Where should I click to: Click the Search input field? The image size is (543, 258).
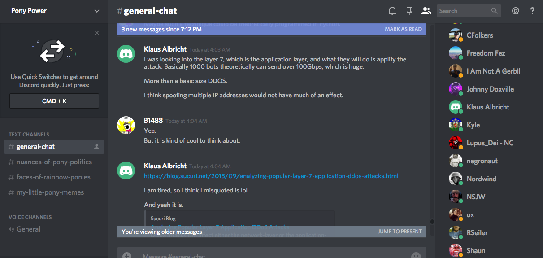click(x=463, y=11)
